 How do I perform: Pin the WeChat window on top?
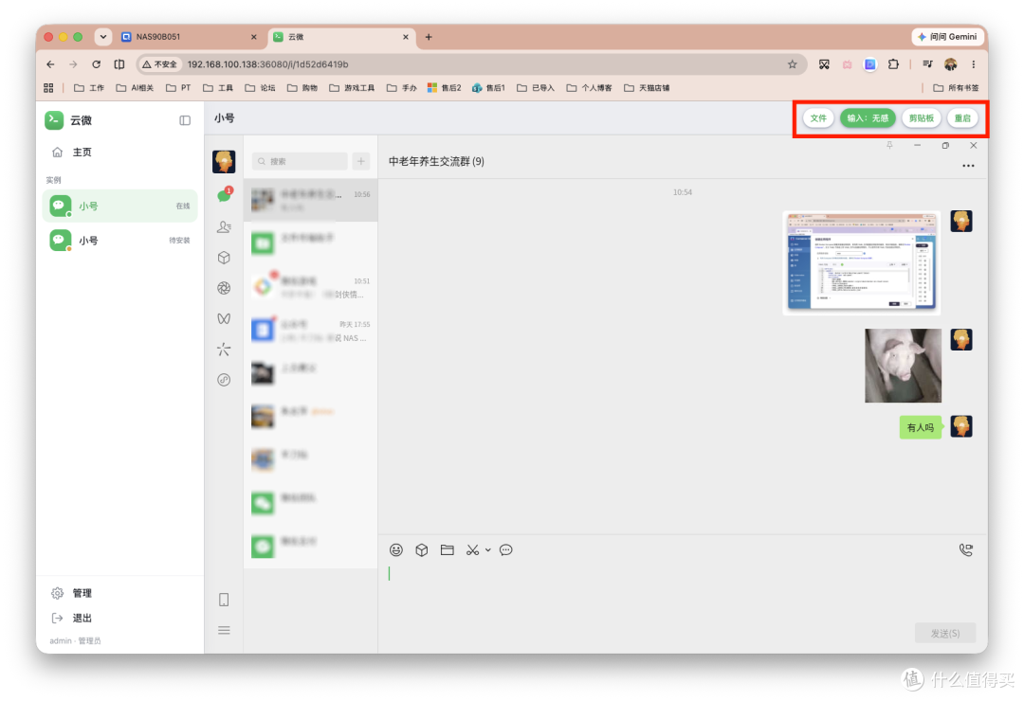(889, 146)
